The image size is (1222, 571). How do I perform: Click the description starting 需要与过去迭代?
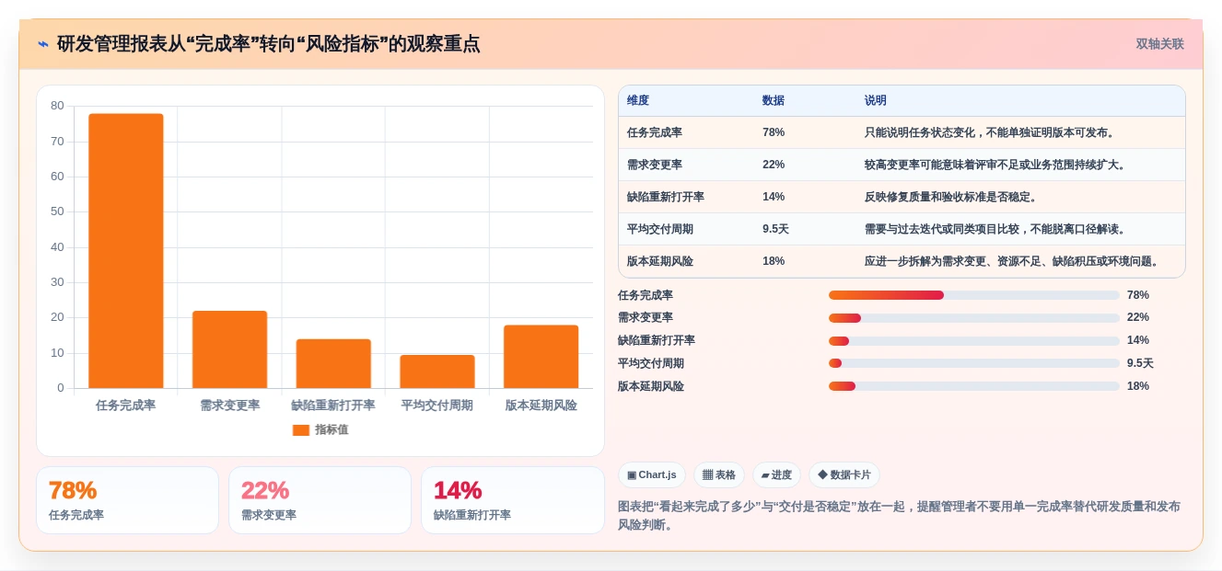pos(996,229)
